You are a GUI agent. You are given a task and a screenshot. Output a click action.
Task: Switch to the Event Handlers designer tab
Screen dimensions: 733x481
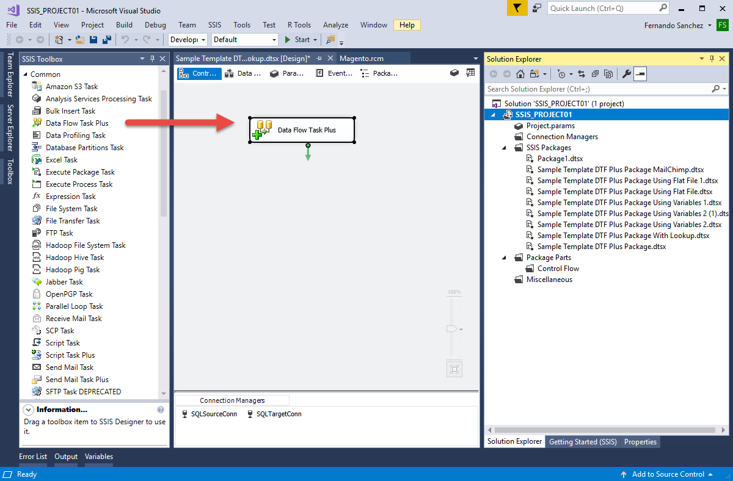[x=334, y=73]
